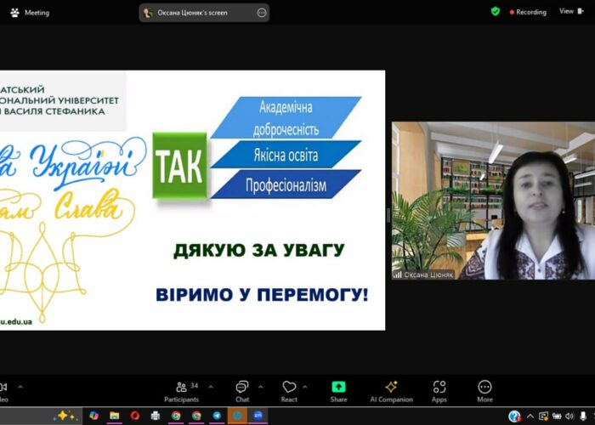Open the Zoom app in the taskbar

click(x=258, y=416)
